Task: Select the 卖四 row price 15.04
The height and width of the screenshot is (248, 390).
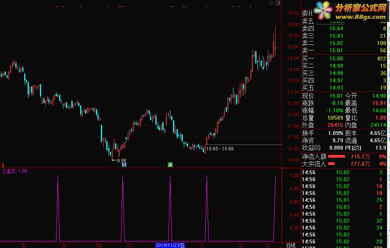Action: (336, 29)
